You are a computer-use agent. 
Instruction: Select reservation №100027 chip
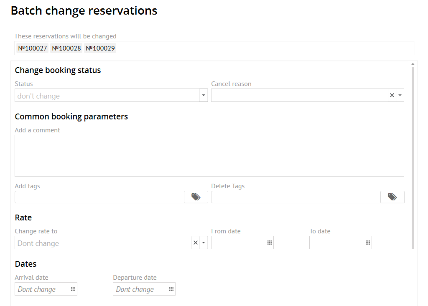click(33, 48)
